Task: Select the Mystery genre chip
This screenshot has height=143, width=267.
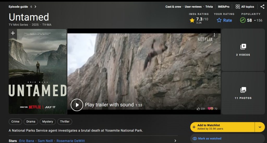Action: coord(48,122)
